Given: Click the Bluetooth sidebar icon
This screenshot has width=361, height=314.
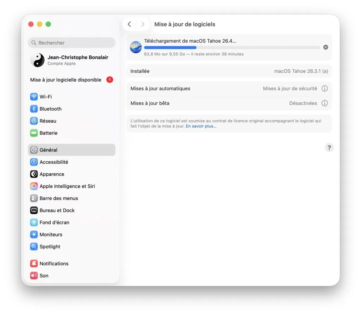Looking at the screenshot, I should pyautogui.click(x=34, y=109).
